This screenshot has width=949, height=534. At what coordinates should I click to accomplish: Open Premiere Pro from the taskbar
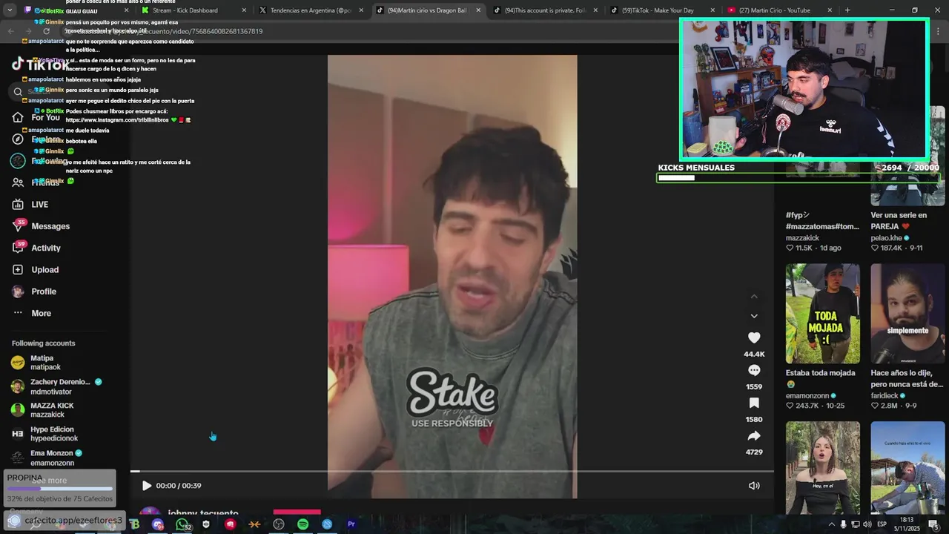tap(351, 524)
